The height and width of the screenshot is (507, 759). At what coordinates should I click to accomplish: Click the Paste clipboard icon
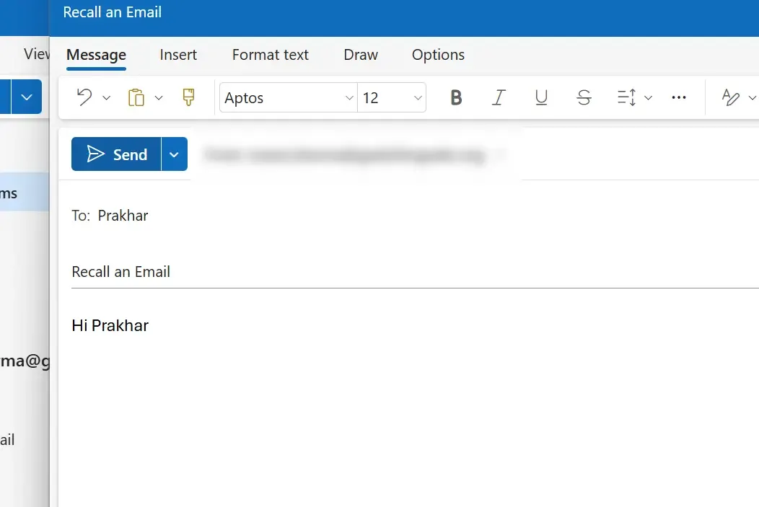click(136, 97)
